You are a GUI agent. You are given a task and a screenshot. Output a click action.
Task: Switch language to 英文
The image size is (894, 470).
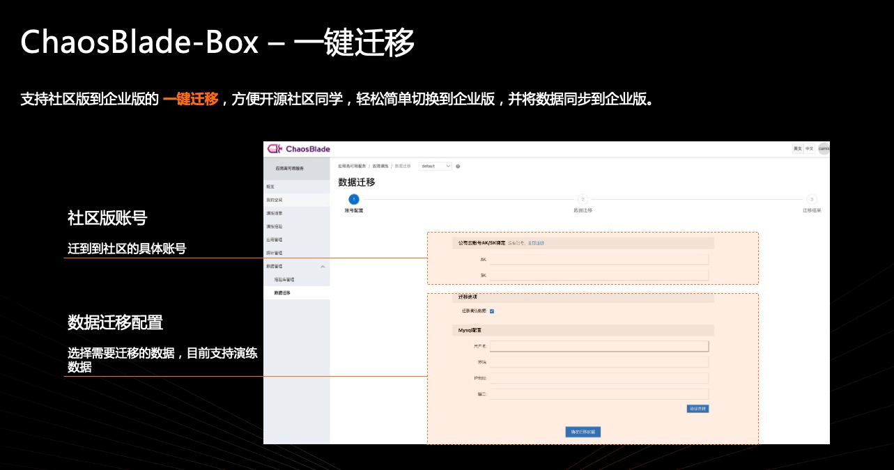coord(797,149)
